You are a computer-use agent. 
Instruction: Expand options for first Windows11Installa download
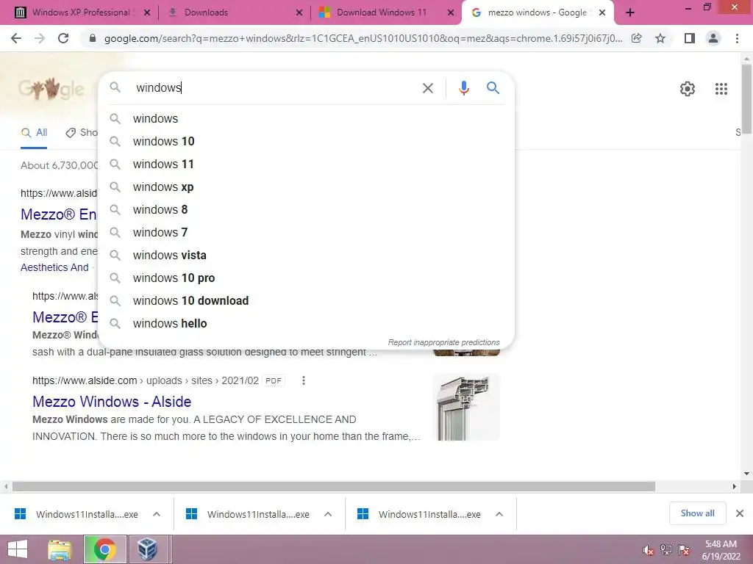coord(157,514)
